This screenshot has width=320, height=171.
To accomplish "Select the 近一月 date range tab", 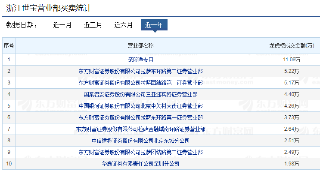I will [x=62, y=25].
